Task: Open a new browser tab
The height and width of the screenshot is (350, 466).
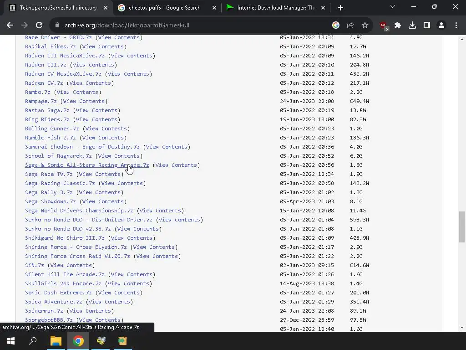Action: click(x=340, y=8)
